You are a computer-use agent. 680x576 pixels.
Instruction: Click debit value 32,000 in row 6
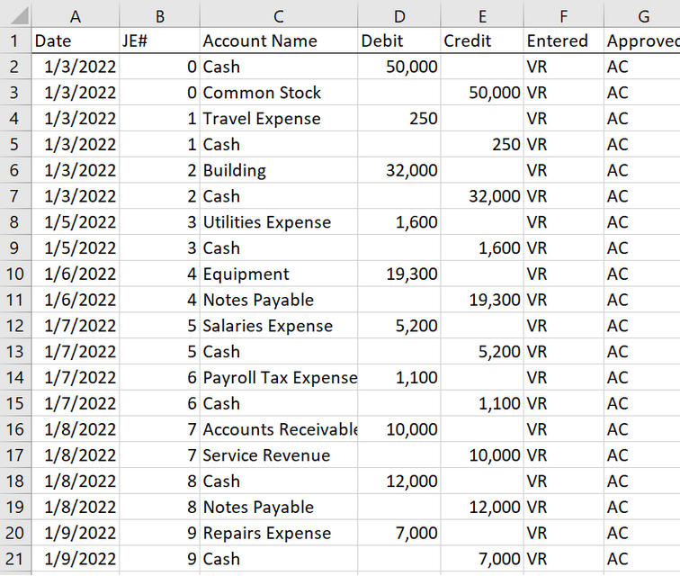click(x=399, y=170)
